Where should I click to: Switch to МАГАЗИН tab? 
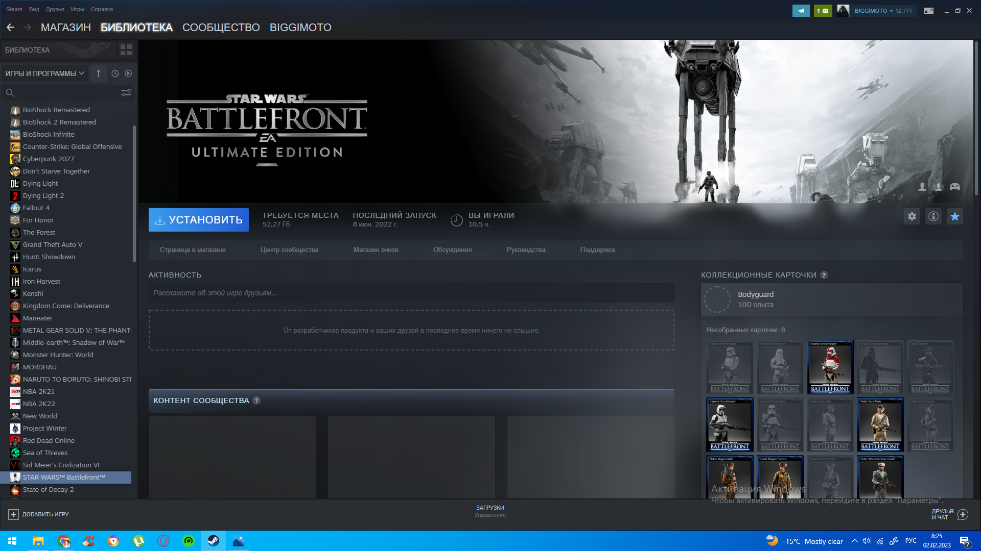click(x=66, y=28)
